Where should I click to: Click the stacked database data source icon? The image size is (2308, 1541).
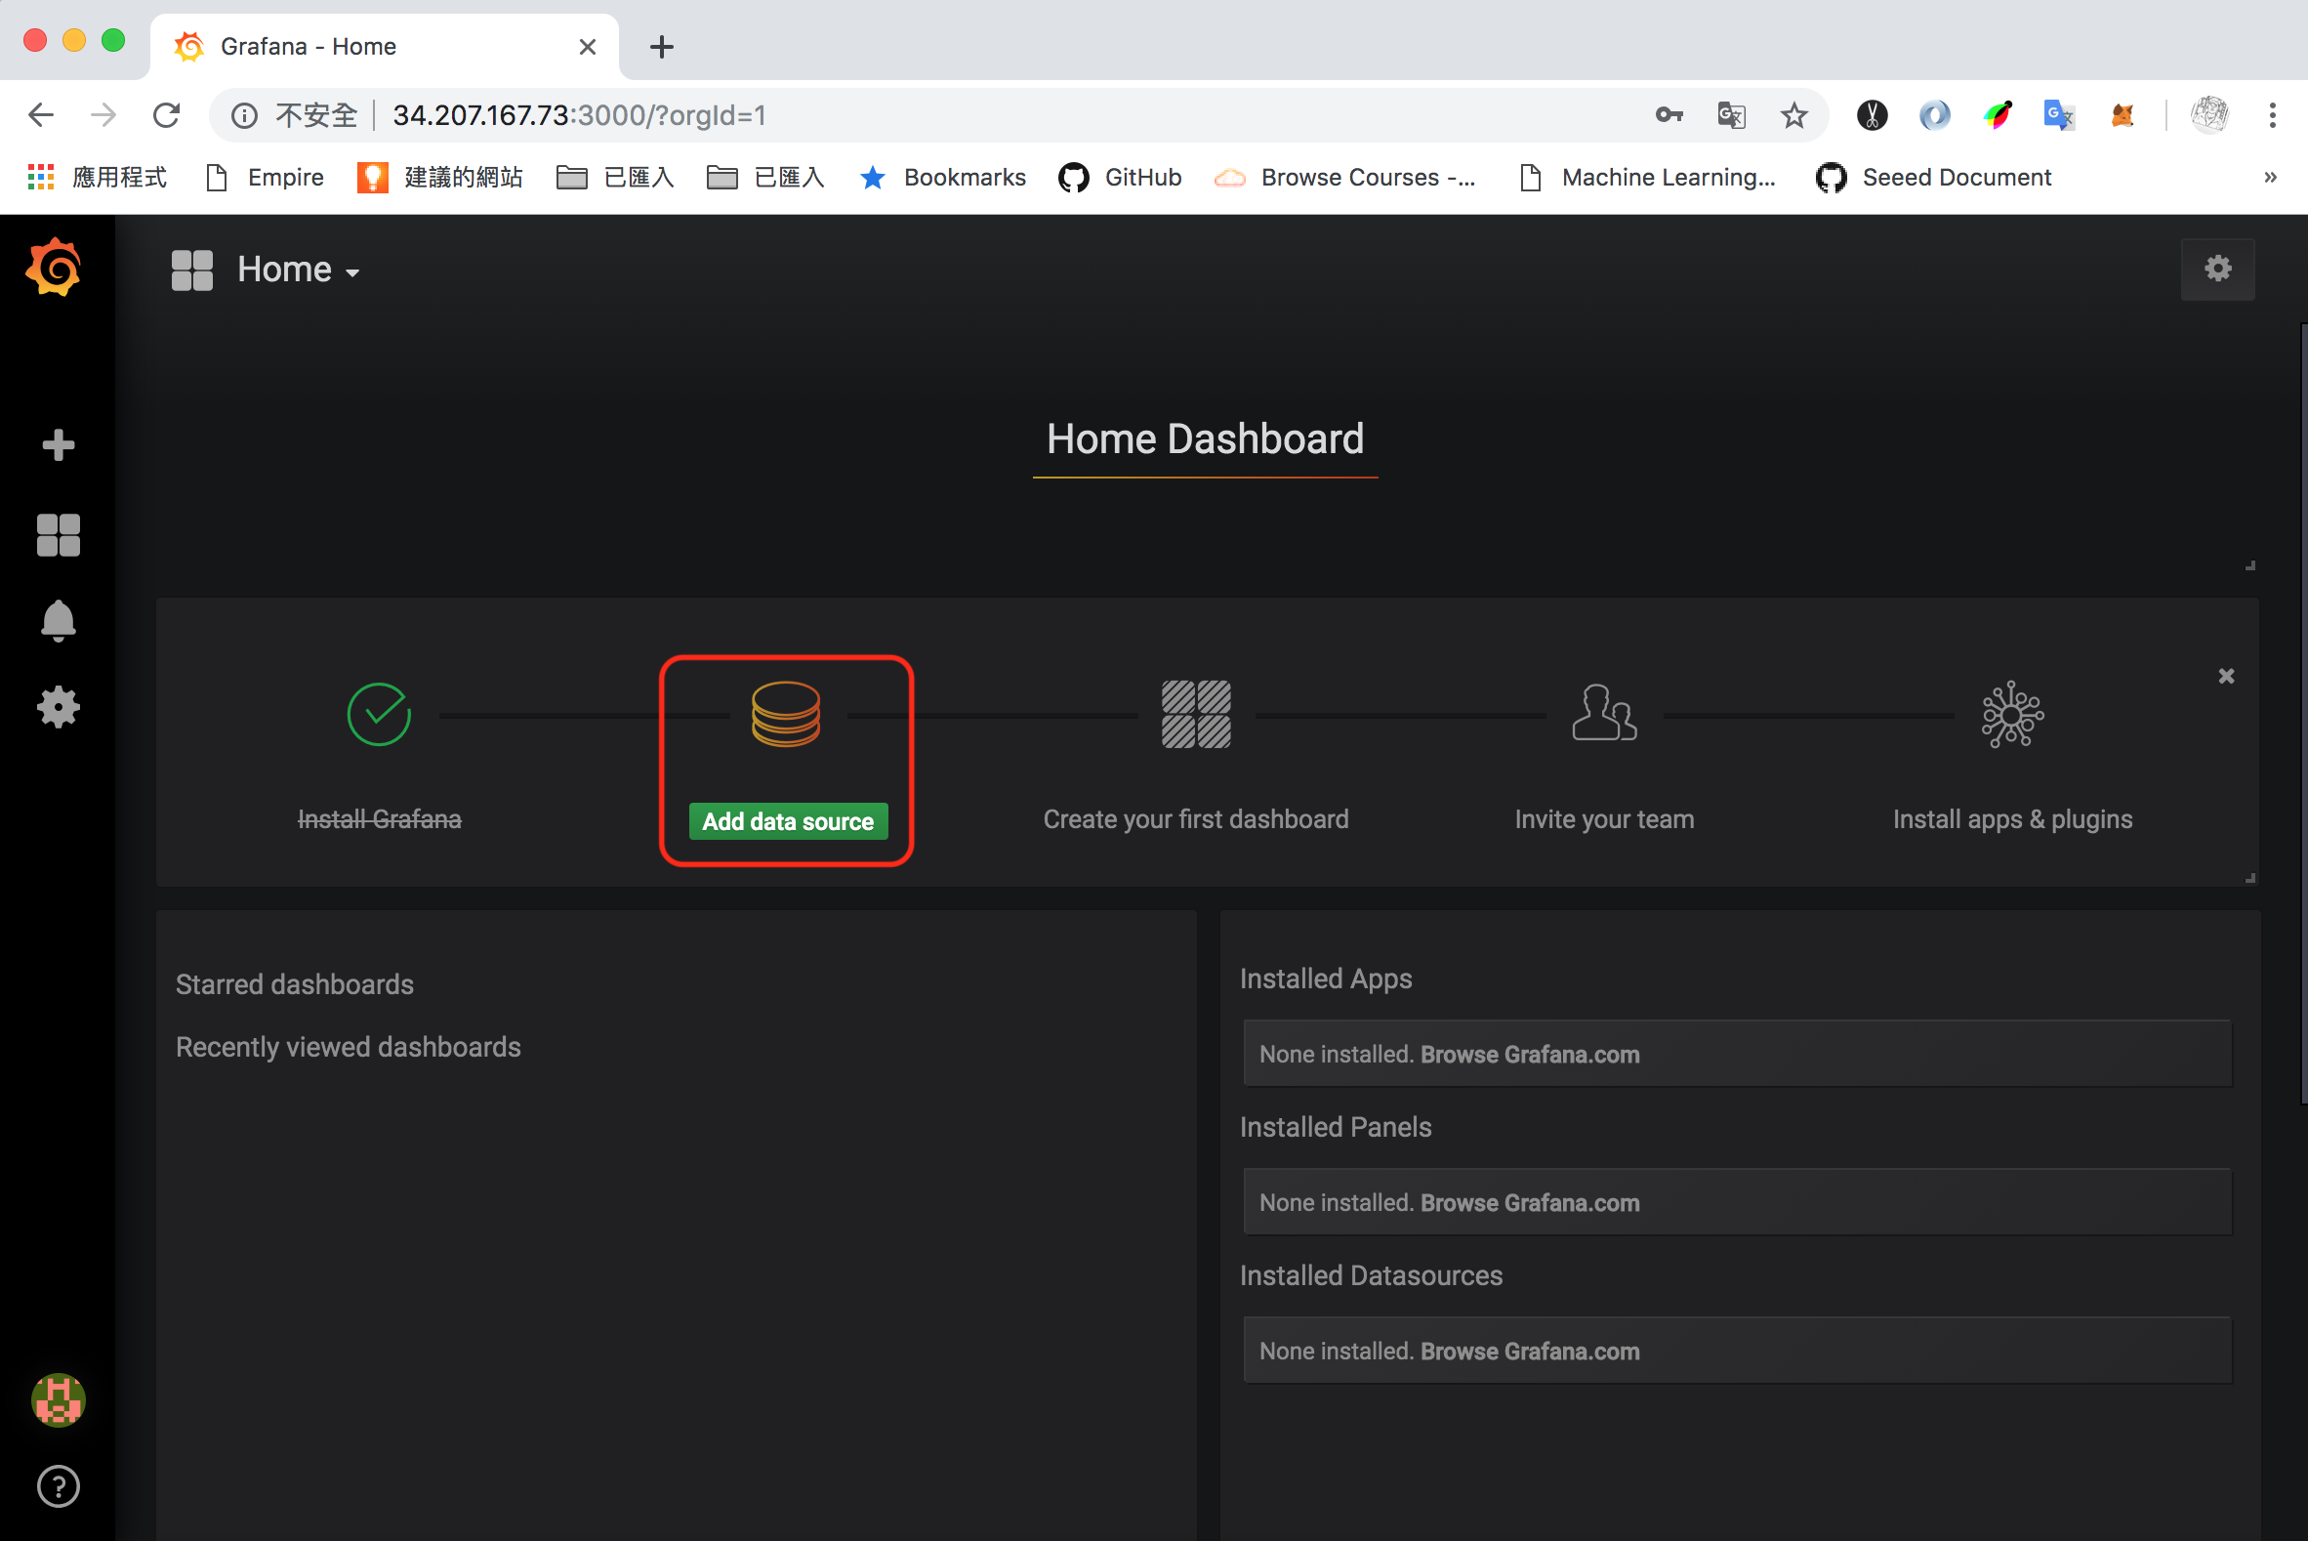(786, 715)
